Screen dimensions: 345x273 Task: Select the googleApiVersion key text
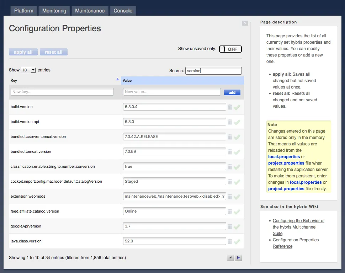26,226
